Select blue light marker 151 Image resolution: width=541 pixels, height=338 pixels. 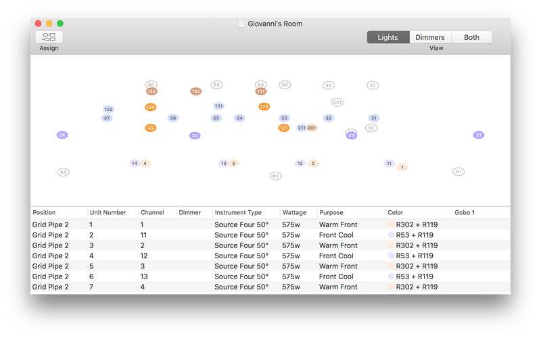pyautogui.click(x=218, y=106)
